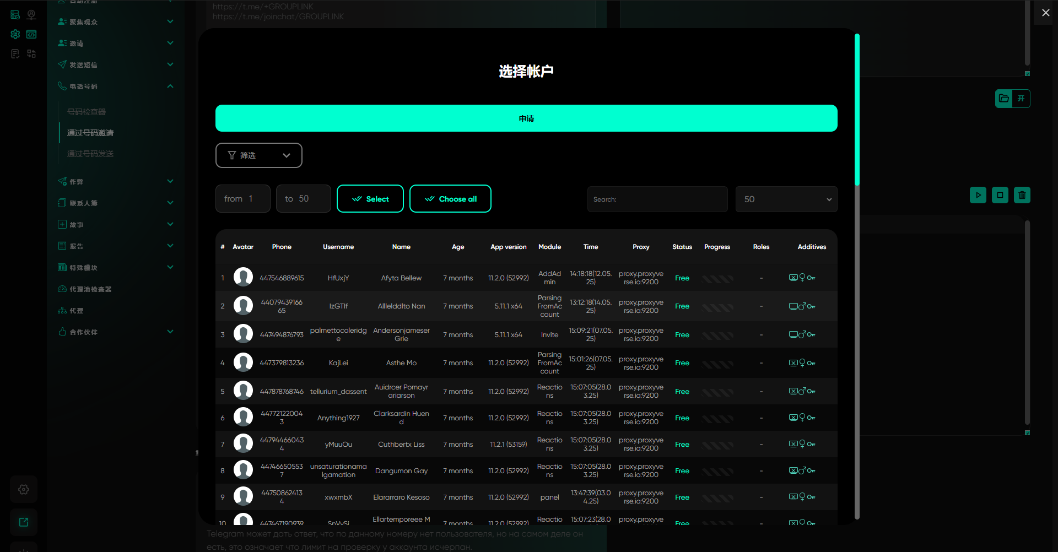Click the key icon in row 1
Viewport: 1058px width, 552px height.
point(812,278)
